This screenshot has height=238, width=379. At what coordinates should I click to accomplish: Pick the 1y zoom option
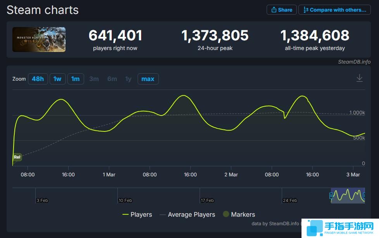click(x=128, y=79)
